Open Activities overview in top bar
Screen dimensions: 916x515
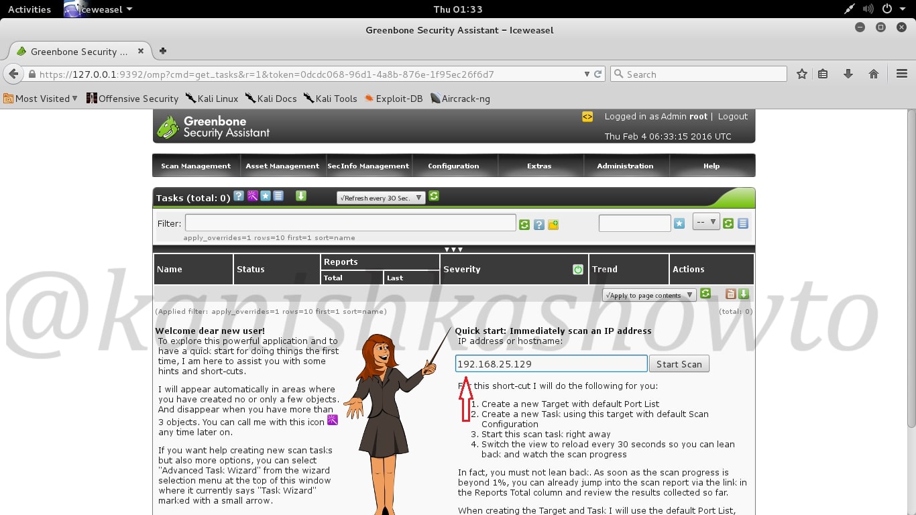pyautogui.click(x=30, y=9)
